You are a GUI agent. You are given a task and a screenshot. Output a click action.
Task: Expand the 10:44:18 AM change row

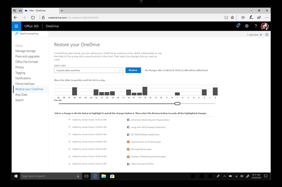(x=69, y=157)
